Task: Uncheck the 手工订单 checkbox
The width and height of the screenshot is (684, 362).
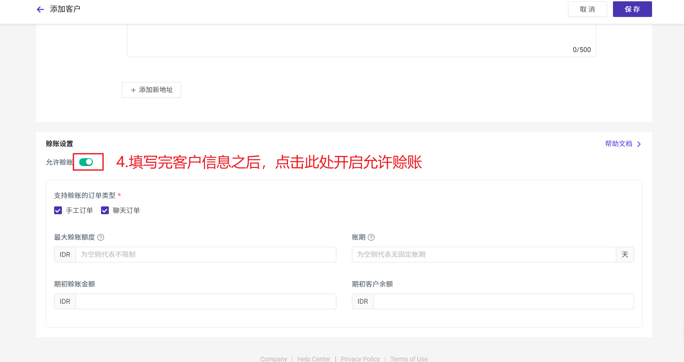Action: pos(58,210)
